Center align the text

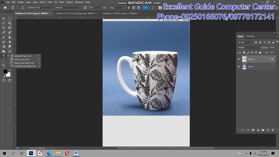coord(134,8)
